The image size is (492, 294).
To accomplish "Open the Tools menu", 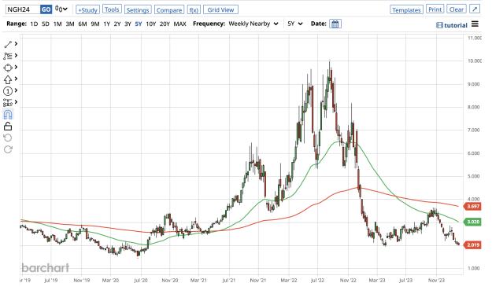I will (112, 9).
